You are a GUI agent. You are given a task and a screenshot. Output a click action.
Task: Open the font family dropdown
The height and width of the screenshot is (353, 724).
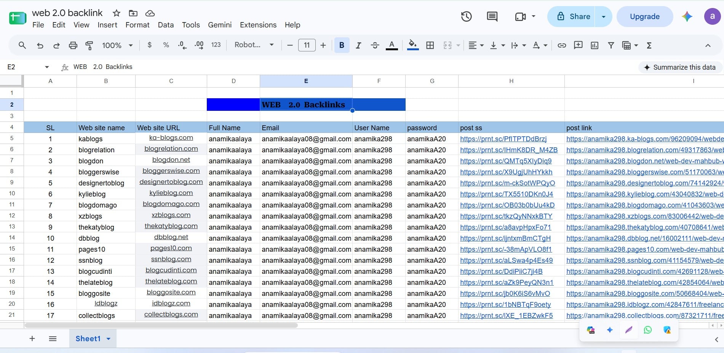click(x=254, y=45)
